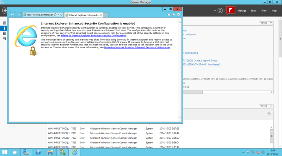The image size is (282, 156).
Task: Expand the address bar autocomplete dropdown
Action: coord(58,15)
